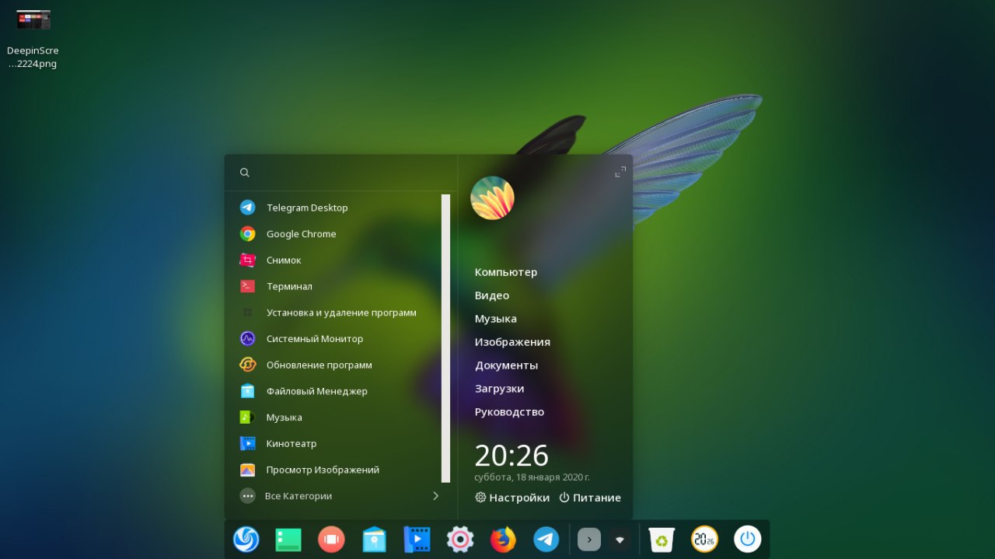Open Музыка folder shortcut on right panel
This screenshot has width=995, height=559.
[x=496, y=319]
